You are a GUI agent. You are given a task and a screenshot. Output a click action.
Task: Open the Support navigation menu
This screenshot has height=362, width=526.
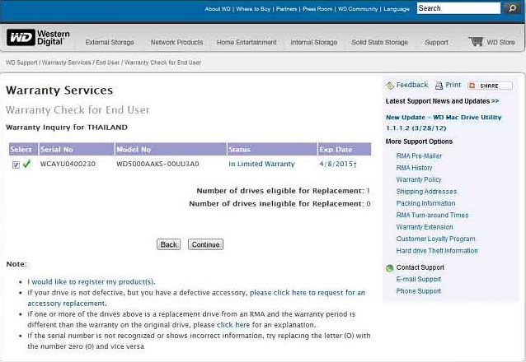coord(436,43)
